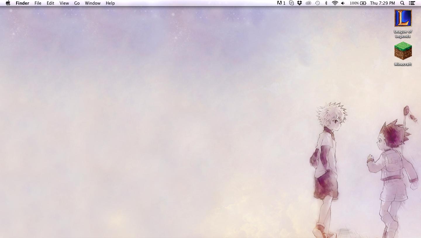Viewport: 421px width, 238px height.
Task: Open the Apple menu
Action: point(8,3)
